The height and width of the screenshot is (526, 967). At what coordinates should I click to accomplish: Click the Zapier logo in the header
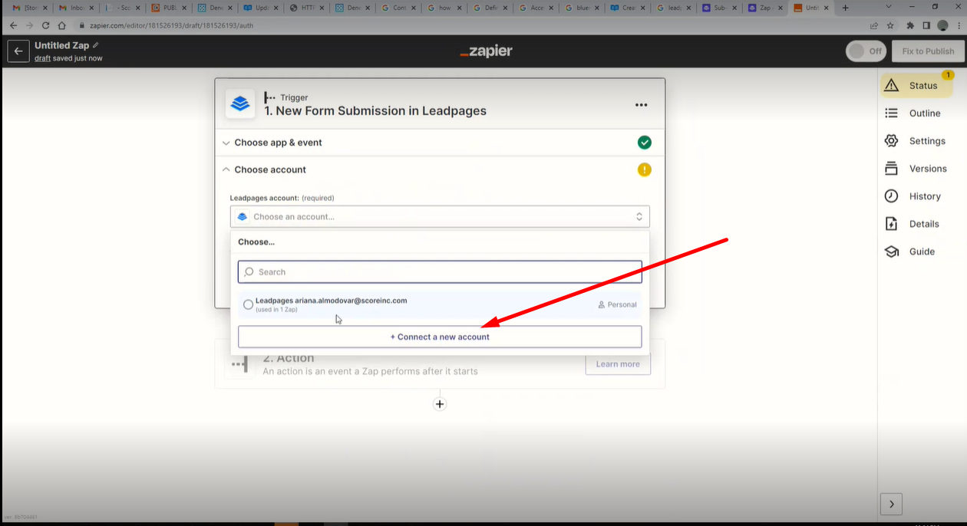click(486, 51)
